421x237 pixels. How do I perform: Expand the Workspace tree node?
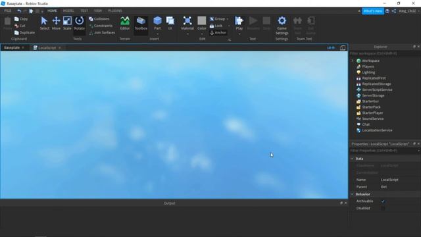click(x=353, y=61)
